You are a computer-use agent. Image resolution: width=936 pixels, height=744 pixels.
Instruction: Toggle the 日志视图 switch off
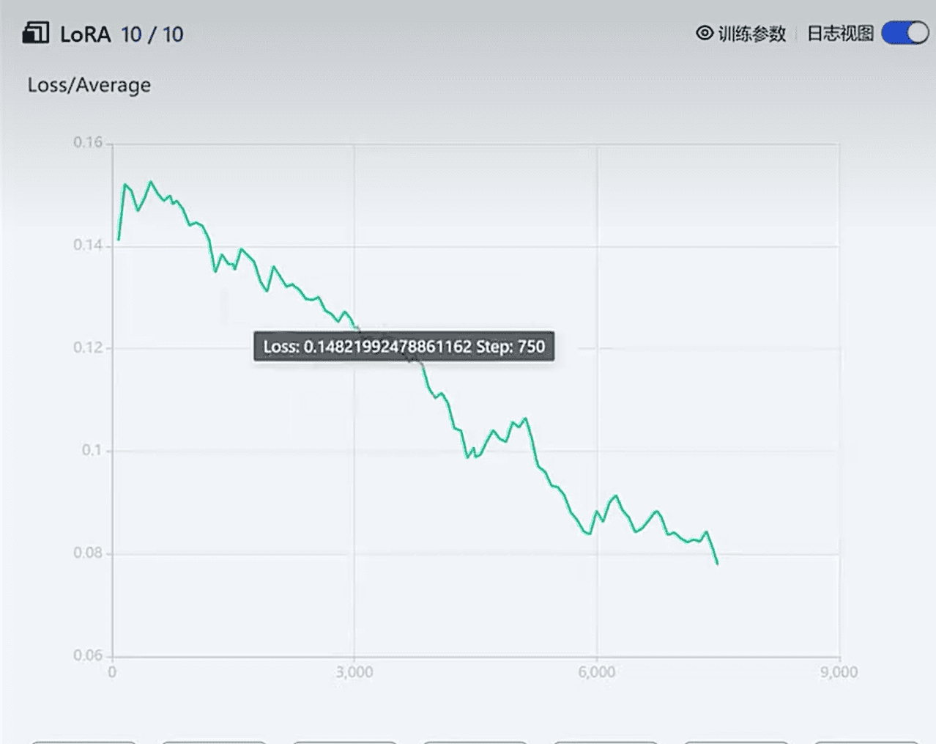pyautogui.click(x=905, y=33)
